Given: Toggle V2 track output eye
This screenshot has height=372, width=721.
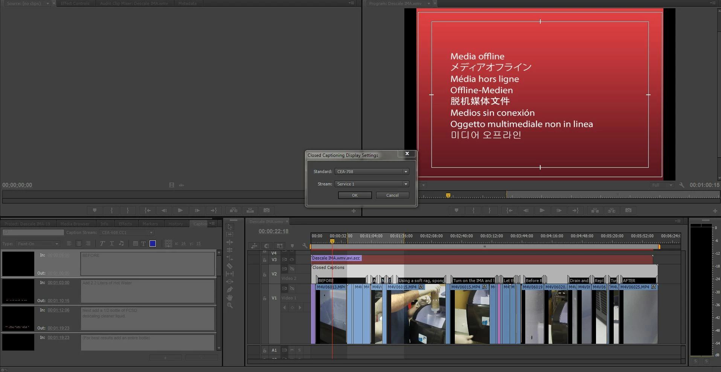Looking at the screenshot, I should (x=292, y=269).
